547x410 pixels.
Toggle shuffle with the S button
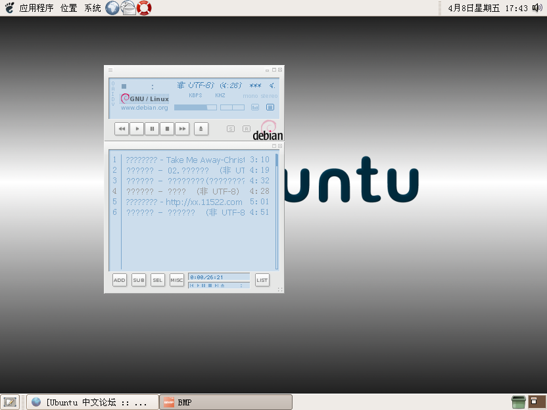pyautogui.click(x=231, y=129)
